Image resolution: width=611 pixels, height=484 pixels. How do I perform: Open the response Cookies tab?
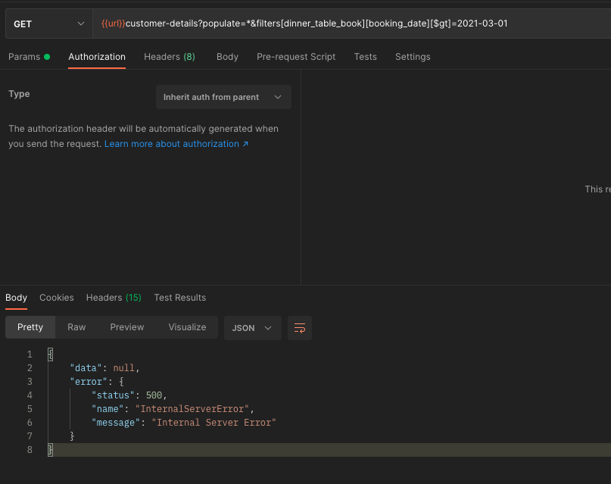[57, 298]
